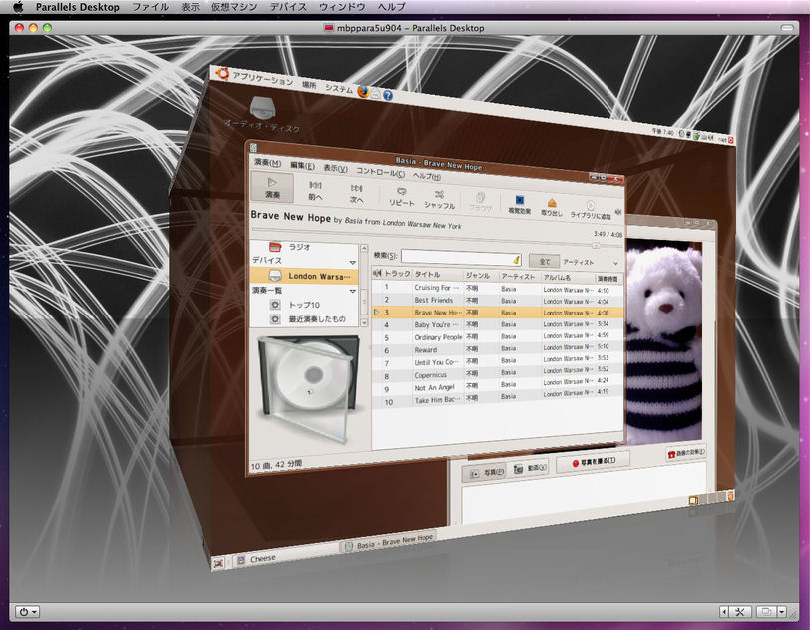This screenshot has height=630, width=810.
Task: Launch Firefox from the Ubuntu top panel
Action: tap(363, 92)
